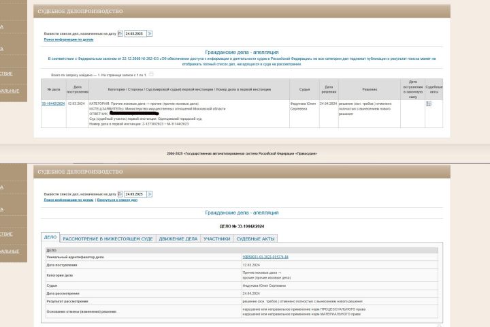Click the 'Основания отмены (изменения) решения' row label

81,311
